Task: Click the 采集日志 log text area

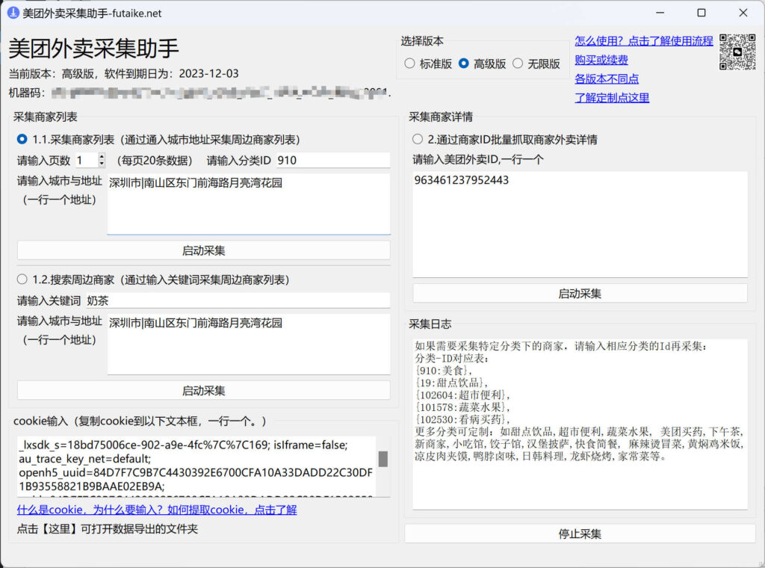Action: click(580, 424)
